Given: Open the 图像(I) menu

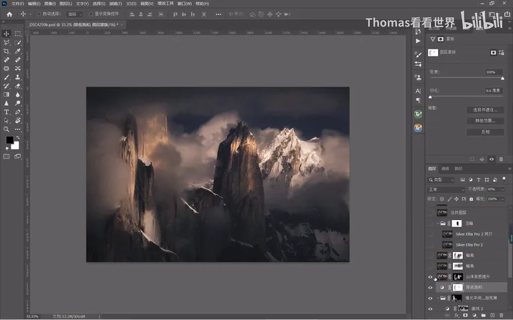Looking at the screenshot, I should point(50,3).
